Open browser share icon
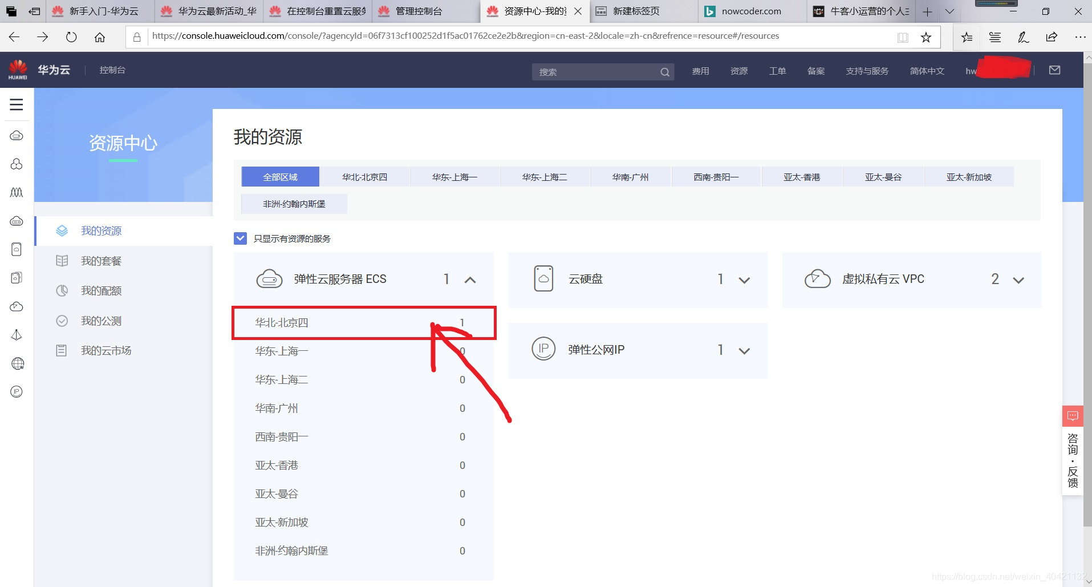The height and width of the screenshot is (587, 1092). [x=1052, y=37]
